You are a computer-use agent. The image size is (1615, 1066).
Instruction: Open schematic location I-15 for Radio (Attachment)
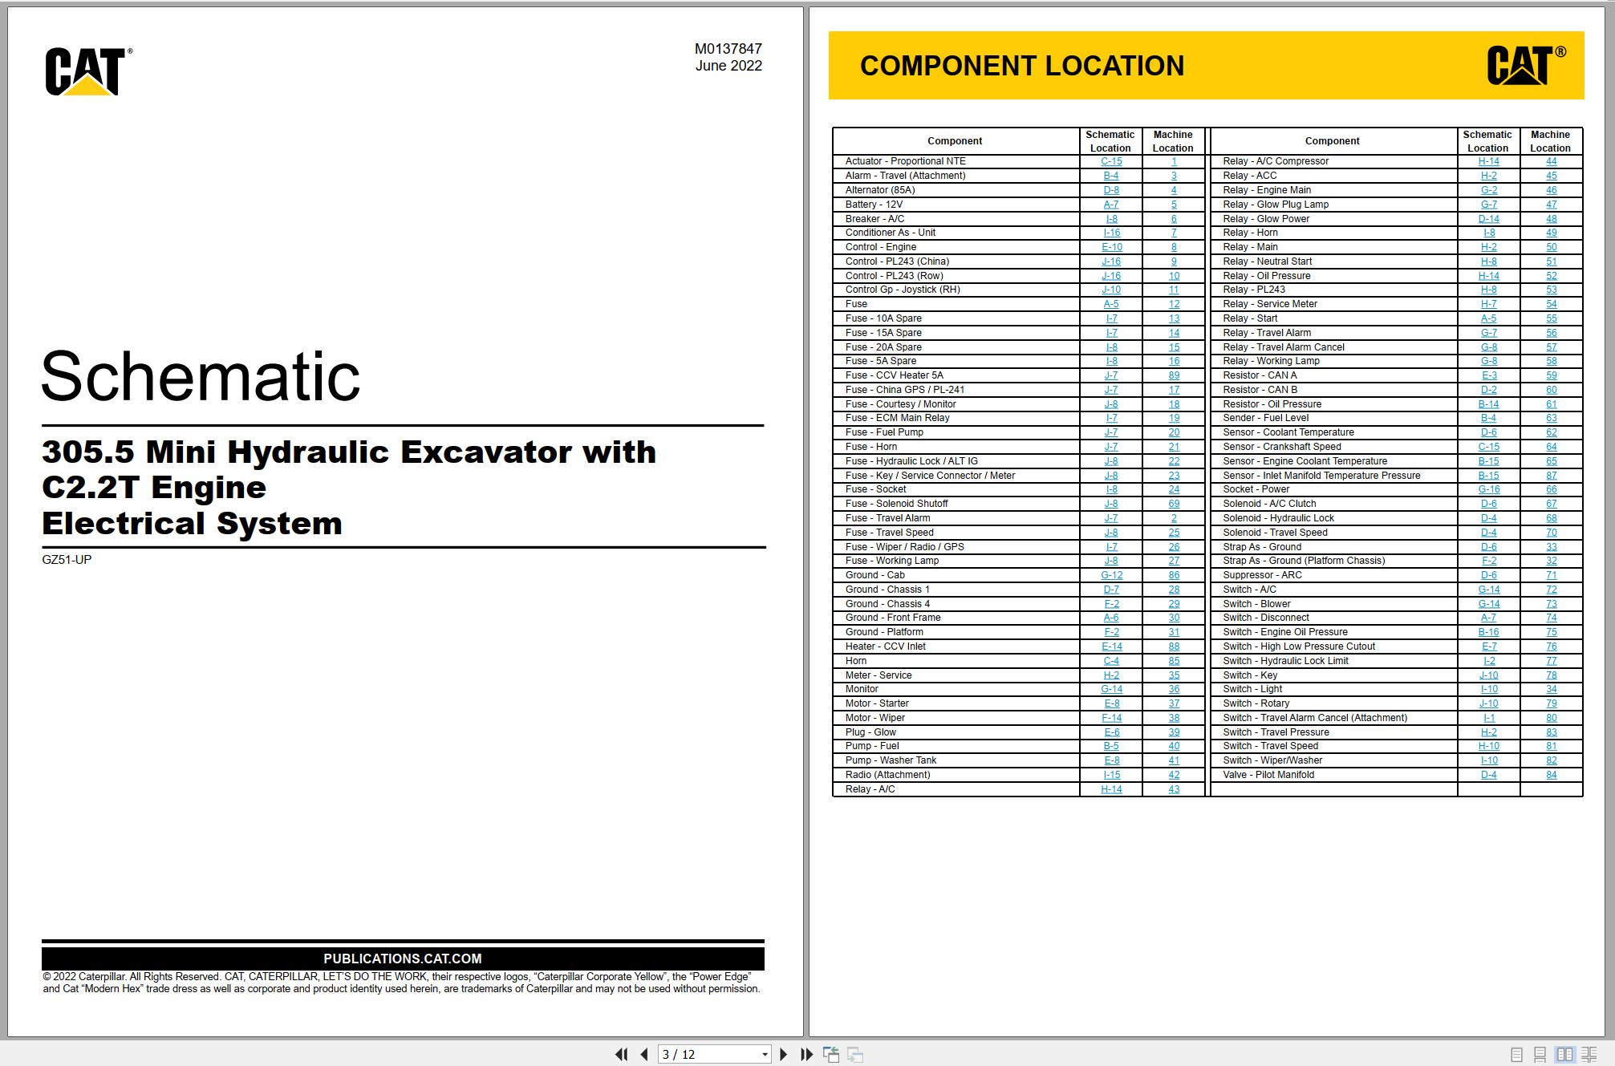click(1111, 775)
